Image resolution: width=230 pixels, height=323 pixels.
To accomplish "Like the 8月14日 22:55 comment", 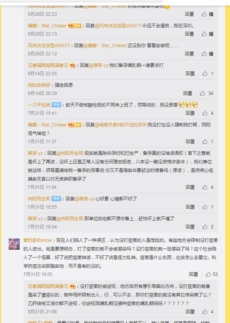I will [205, 74].
